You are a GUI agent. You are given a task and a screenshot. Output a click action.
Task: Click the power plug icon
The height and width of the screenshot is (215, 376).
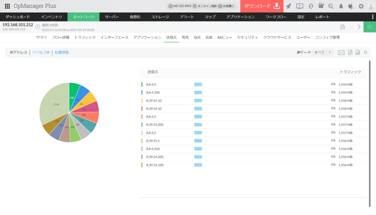pos(350,6)
